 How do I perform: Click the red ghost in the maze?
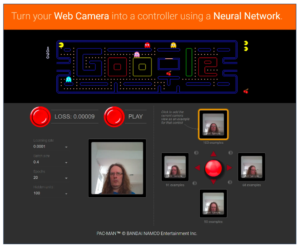[147, 45]
